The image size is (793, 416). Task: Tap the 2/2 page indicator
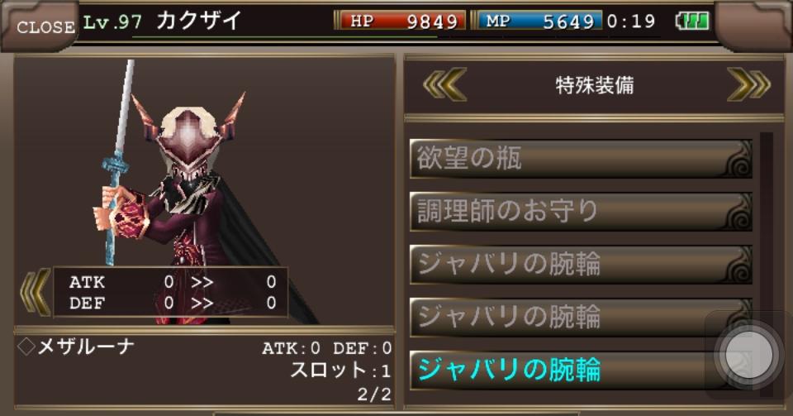[x=374, y=394]
